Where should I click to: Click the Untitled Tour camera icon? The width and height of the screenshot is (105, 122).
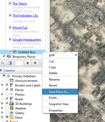[x=15, y=52]
